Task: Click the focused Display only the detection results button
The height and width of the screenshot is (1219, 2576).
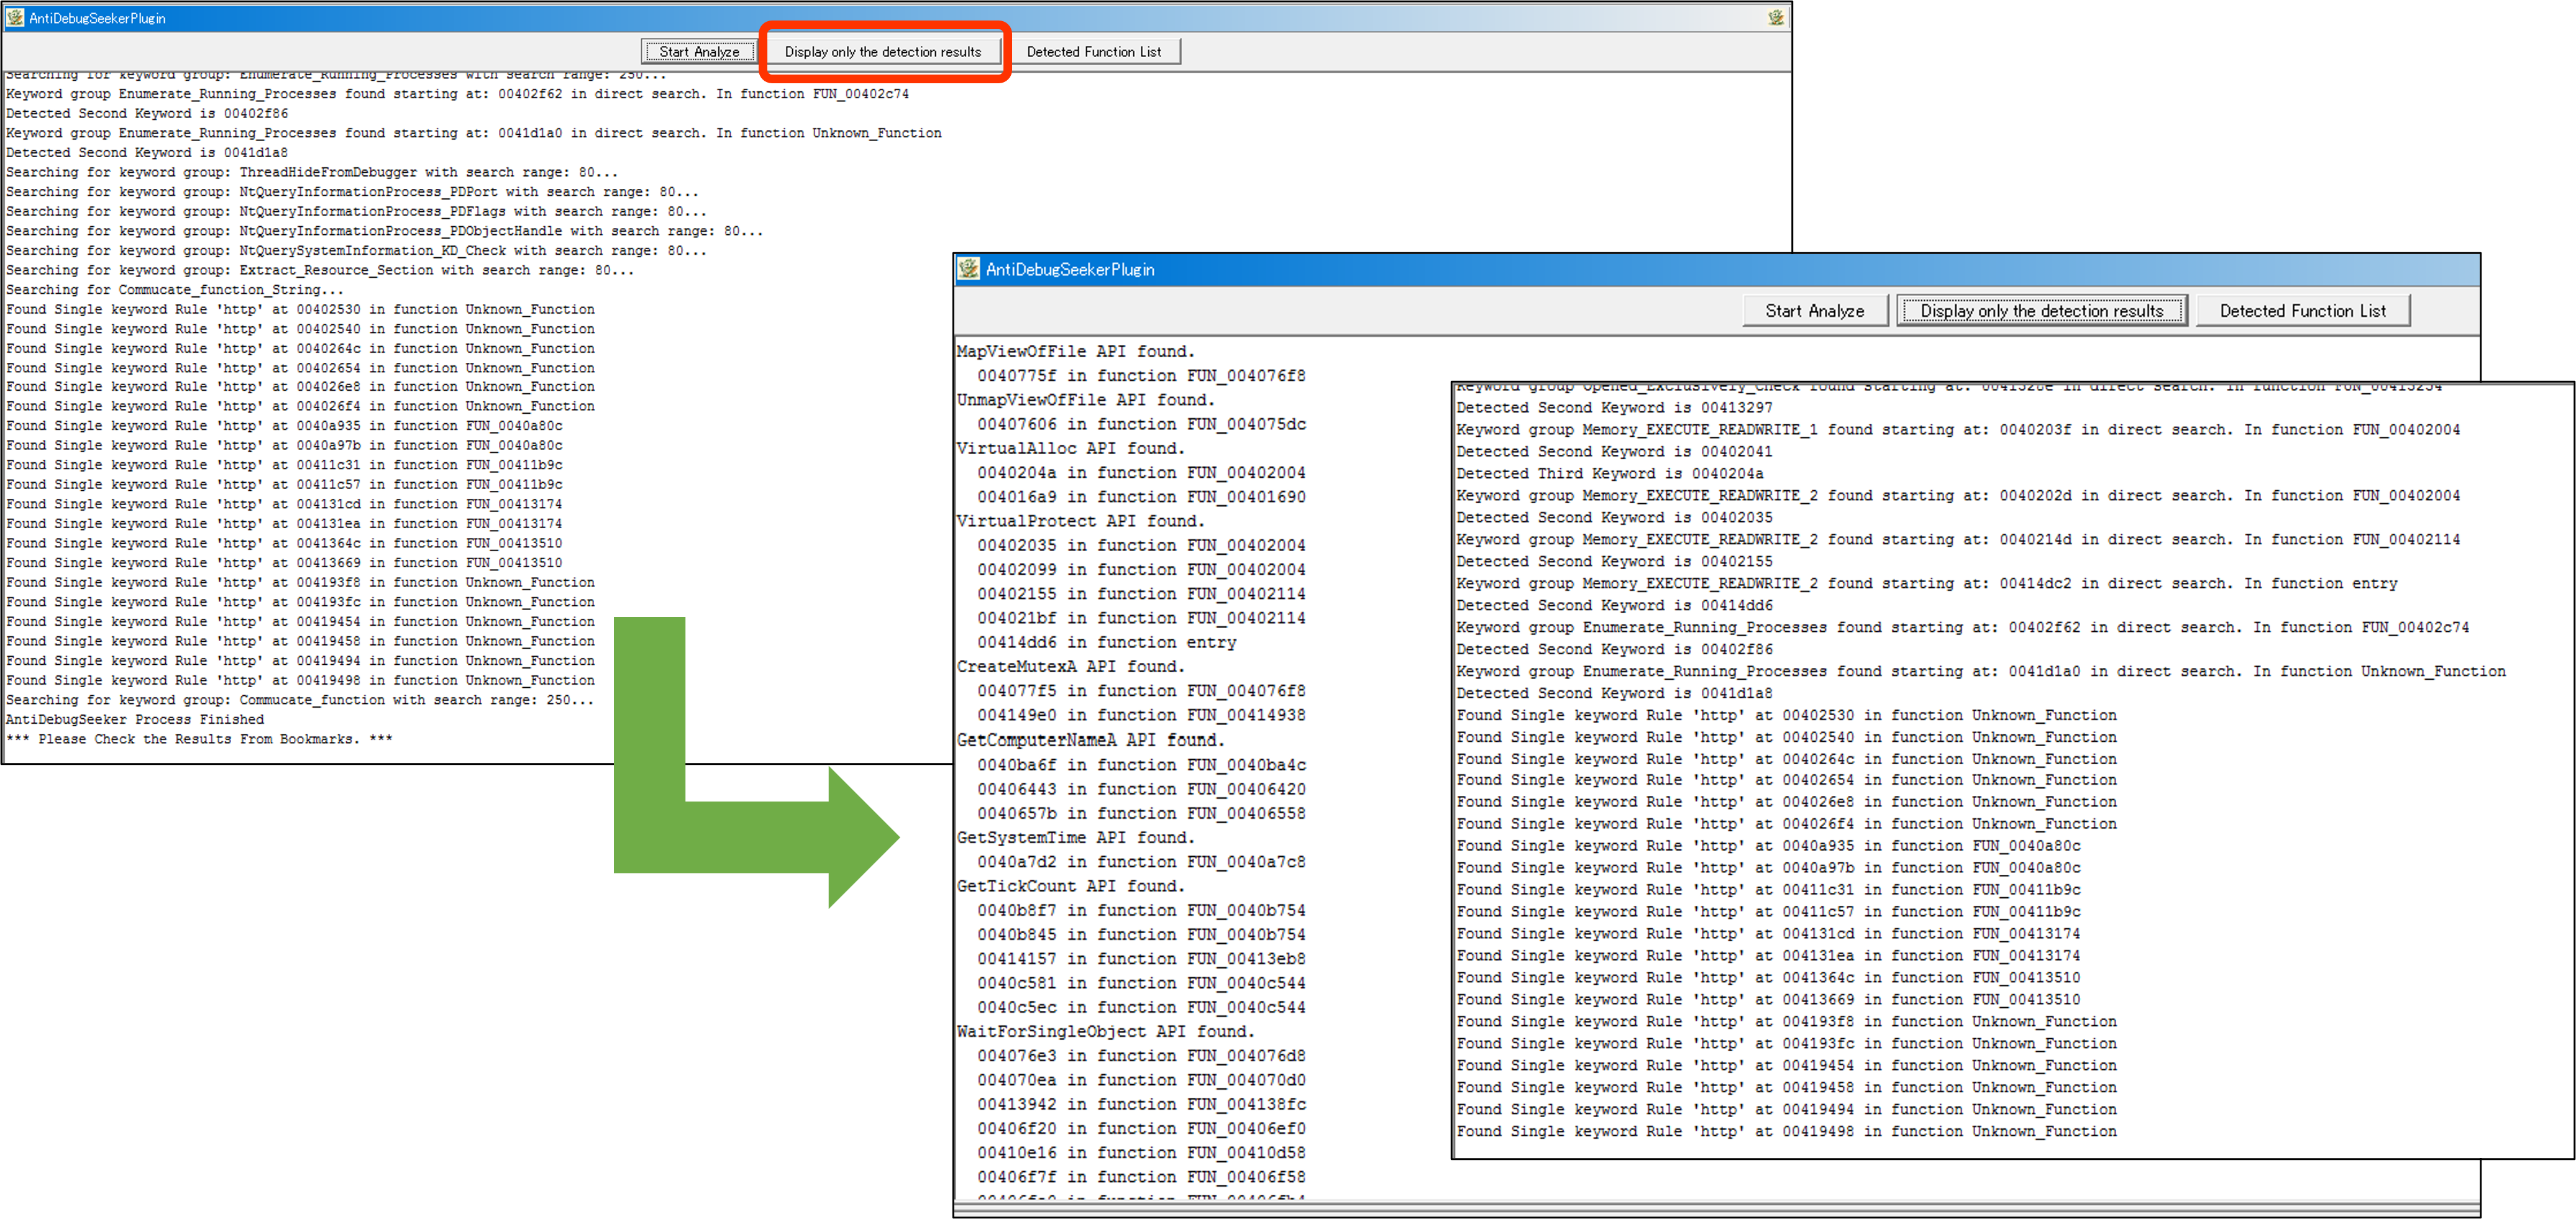Action: 2041,311
